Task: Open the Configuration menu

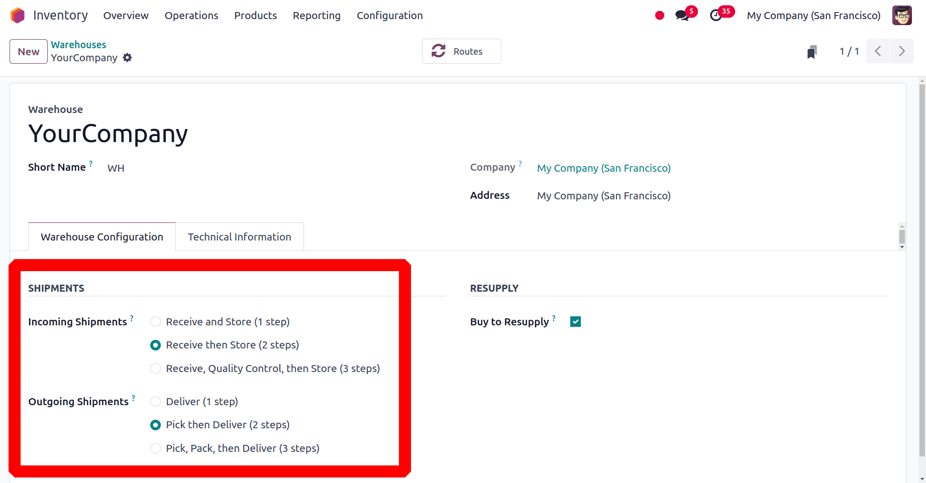Action: [389, 16]
